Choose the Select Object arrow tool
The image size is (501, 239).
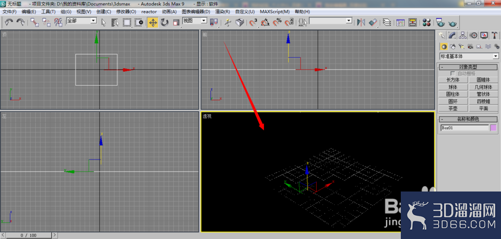[104, 22]
